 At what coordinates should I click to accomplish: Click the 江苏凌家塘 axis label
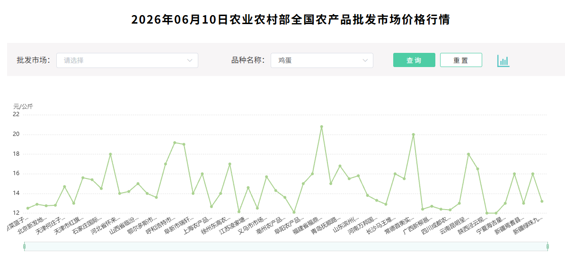[x=235, y=225]
